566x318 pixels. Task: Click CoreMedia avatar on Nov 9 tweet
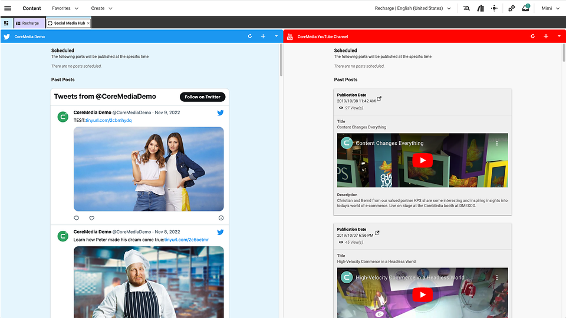[x=63, y=117]
